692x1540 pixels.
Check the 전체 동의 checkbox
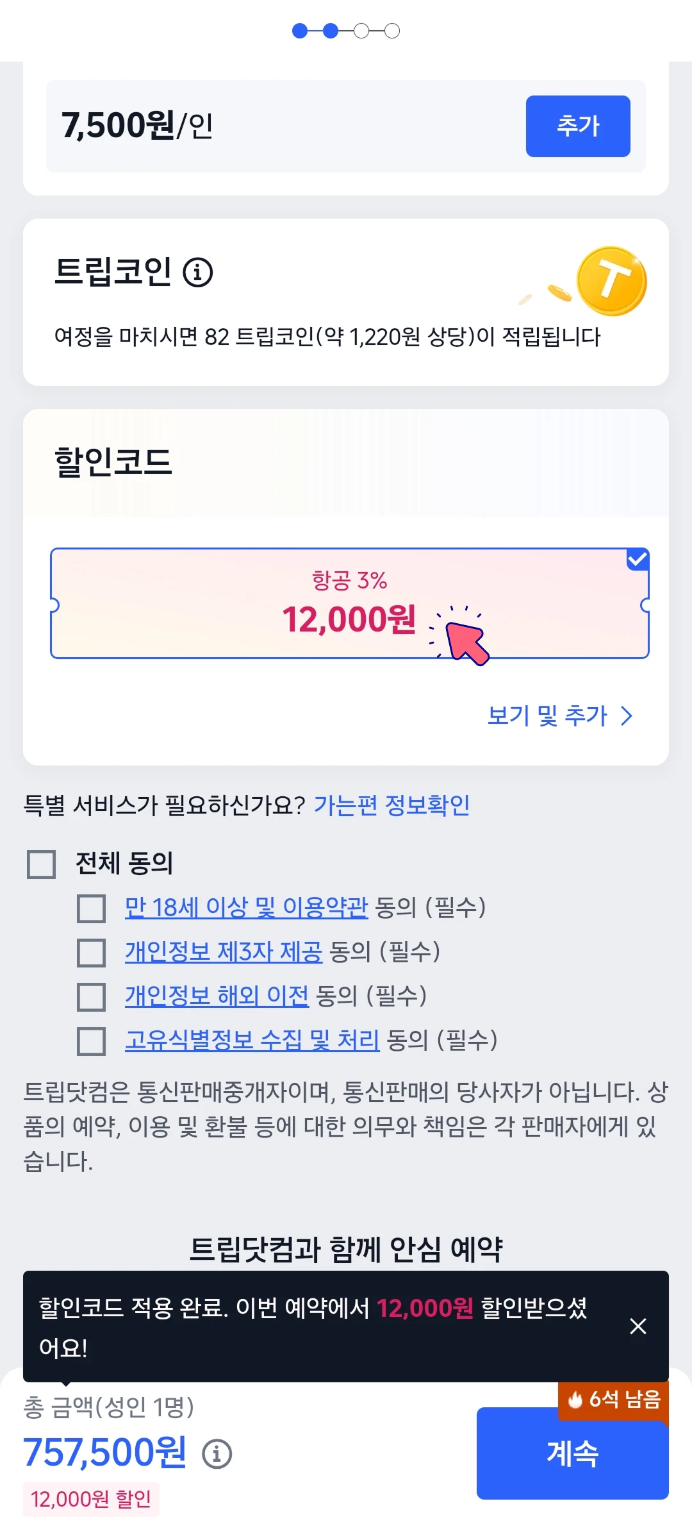coord(41,864)
